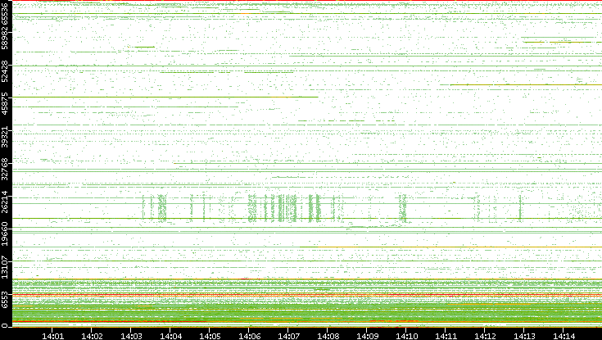Click the 14:10 time label
The height and width of the screenshot is (340, 602).
click(x=407, y=335)
